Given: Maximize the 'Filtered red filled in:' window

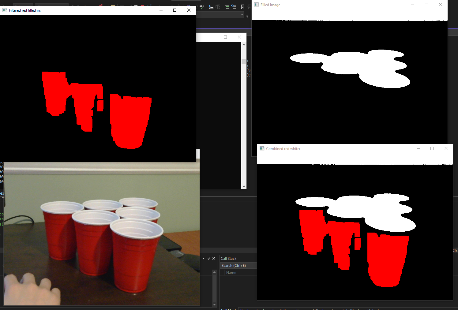Looking at the screenshot, I should coord(175,10).
